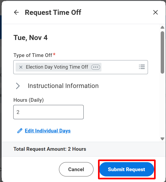Click the Hours (Daily) input field
Viewport: 166px width, 182px height.
[x=48, y=112]
